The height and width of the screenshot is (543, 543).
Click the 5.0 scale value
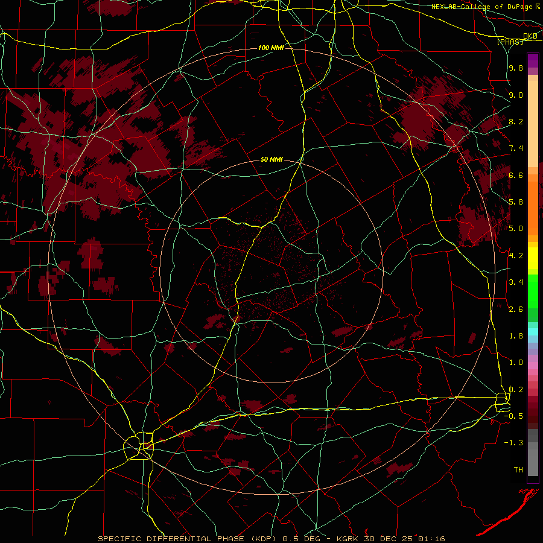(516, 229)
